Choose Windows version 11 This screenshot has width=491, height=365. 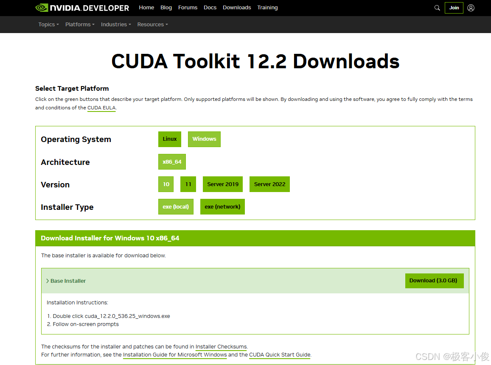(188, 184)
